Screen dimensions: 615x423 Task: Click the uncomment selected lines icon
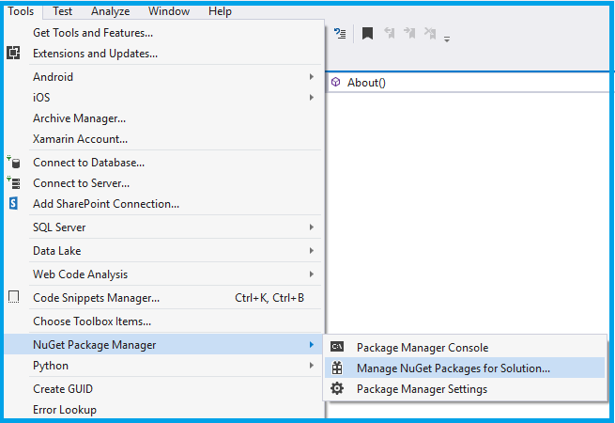point(340,34)
